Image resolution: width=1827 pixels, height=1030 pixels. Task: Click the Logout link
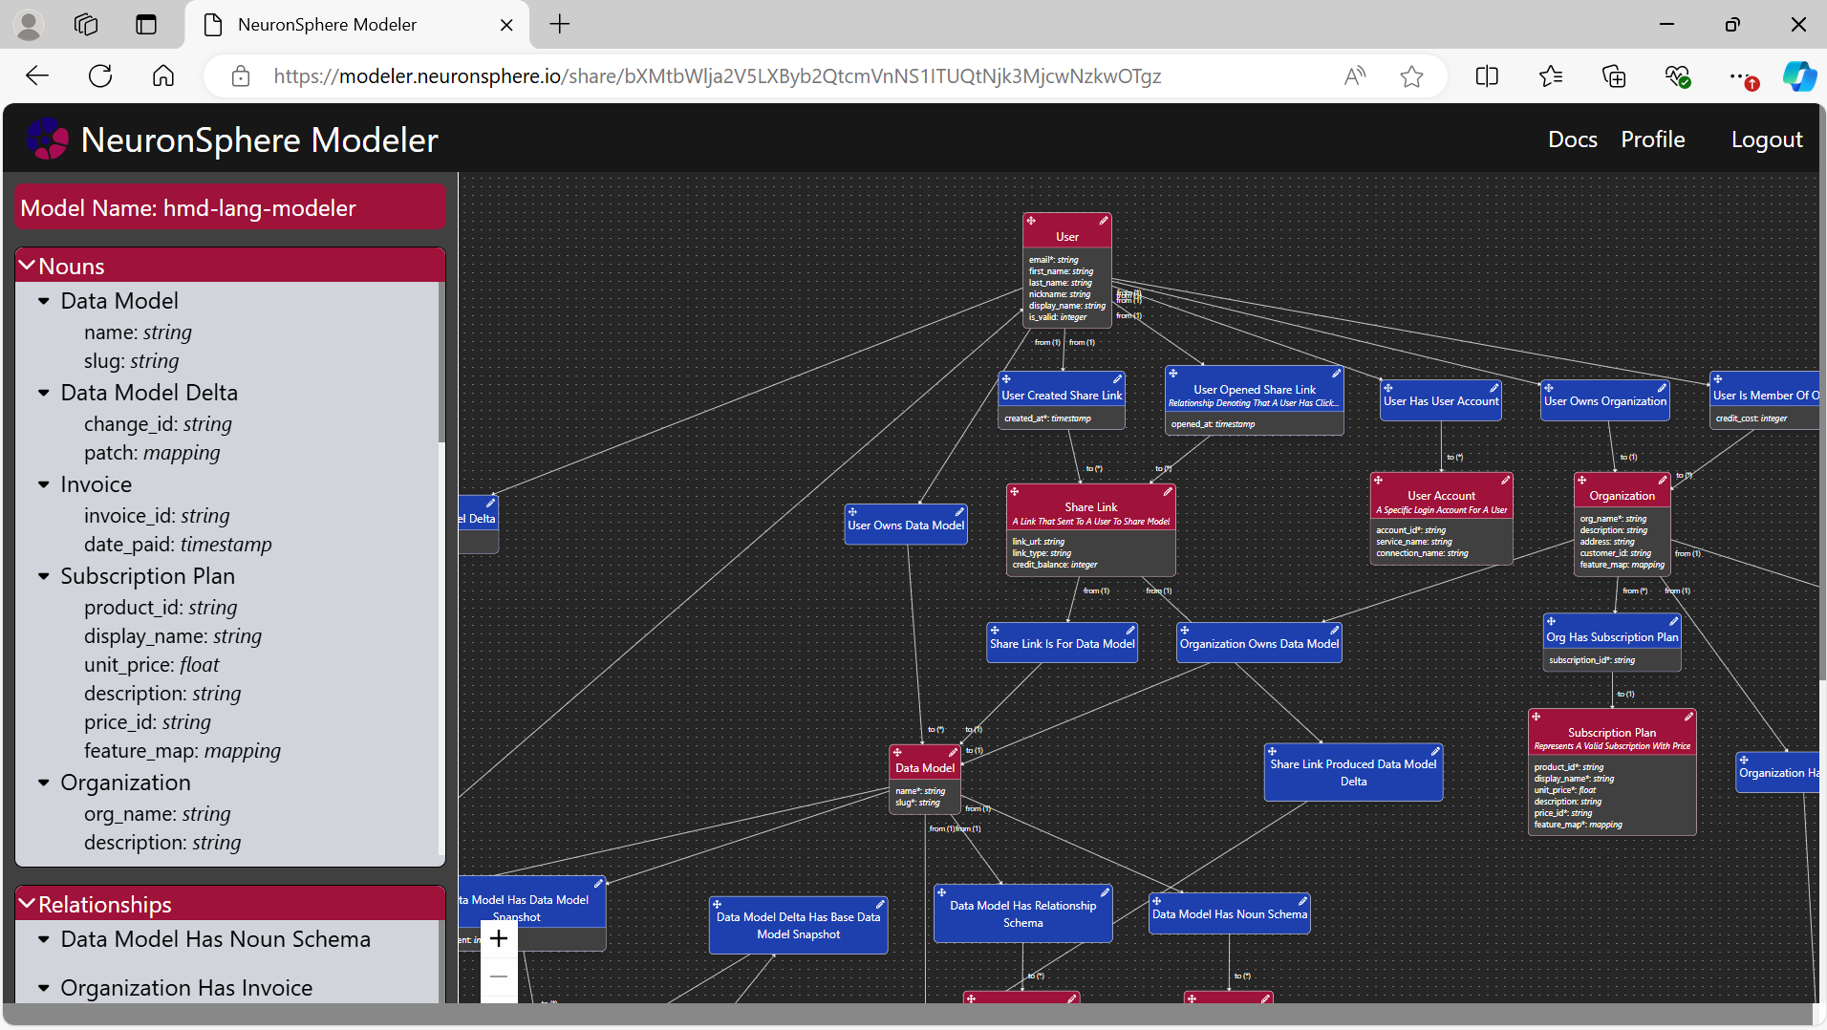tap(1766, 139)
